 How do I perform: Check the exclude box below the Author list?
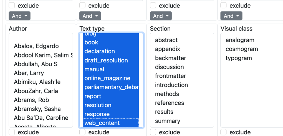click(12, 132)
